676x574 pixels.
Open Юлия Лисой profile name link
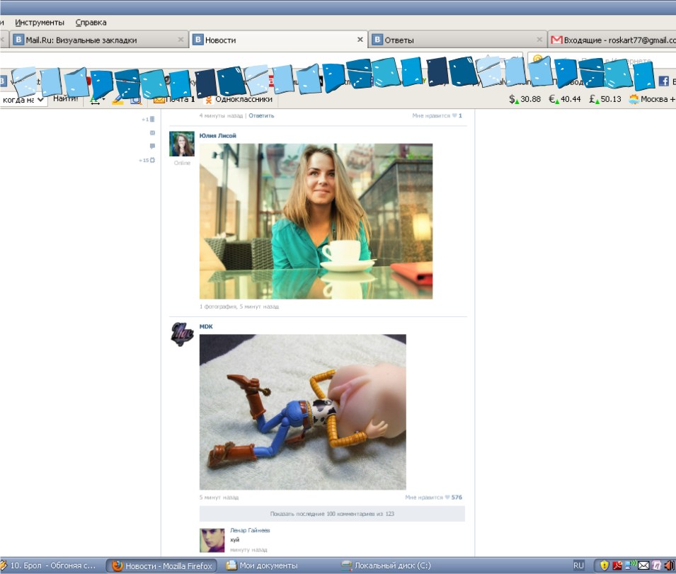(218, 136)
